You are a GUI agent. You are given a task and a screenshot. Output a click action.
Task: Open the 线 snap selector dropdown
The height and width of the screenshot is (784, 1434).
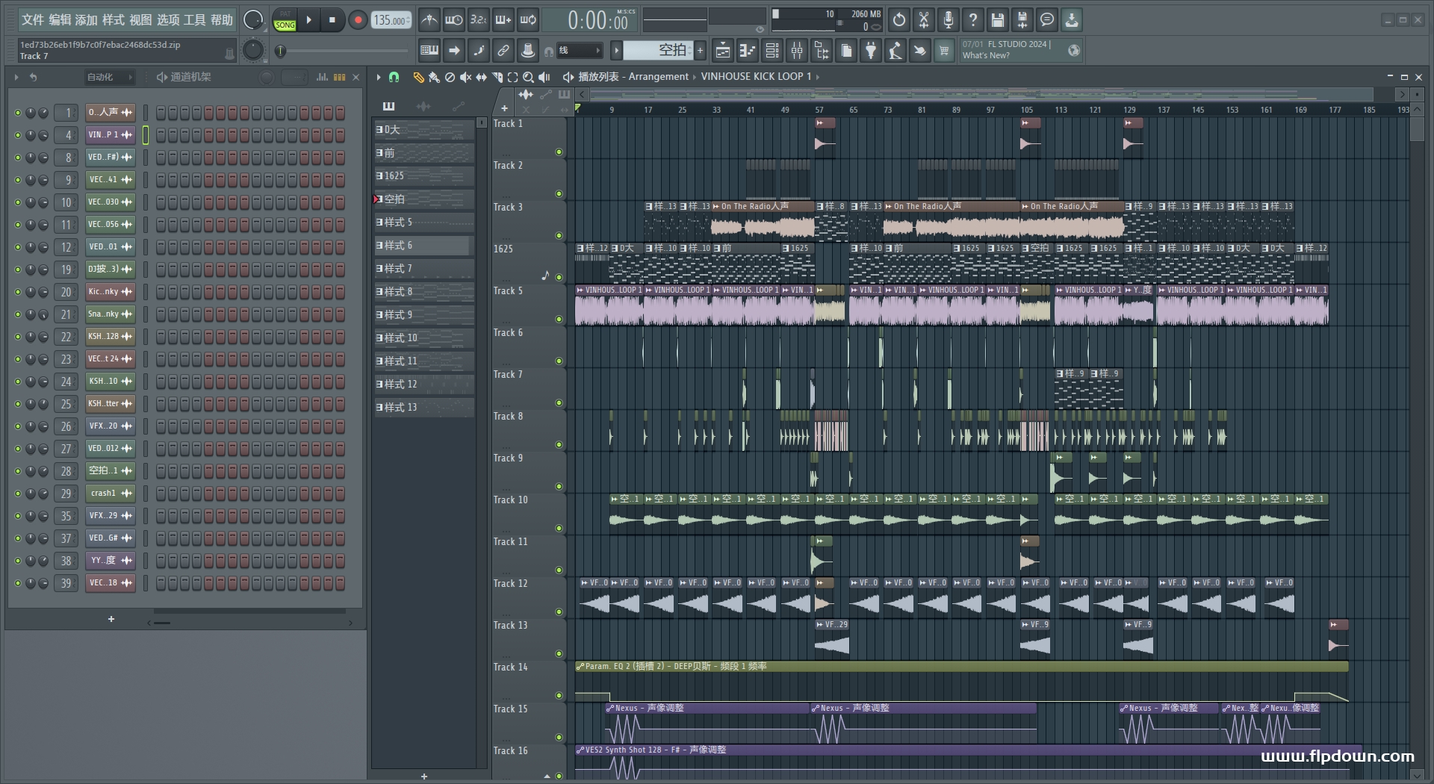coord(579,50)
